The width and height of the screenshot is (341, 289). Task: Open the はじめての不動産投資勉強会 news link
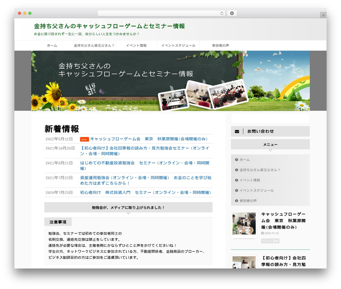coord(145,166)
